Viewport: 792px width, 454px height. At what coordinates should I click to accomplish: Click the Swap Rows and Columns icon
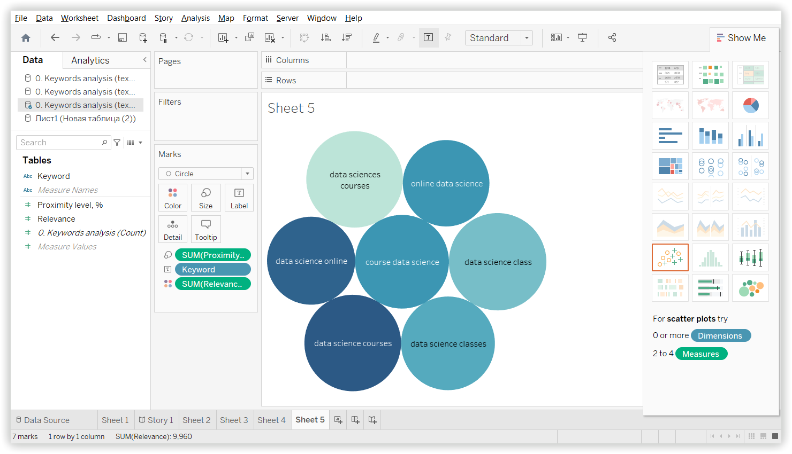304,37
